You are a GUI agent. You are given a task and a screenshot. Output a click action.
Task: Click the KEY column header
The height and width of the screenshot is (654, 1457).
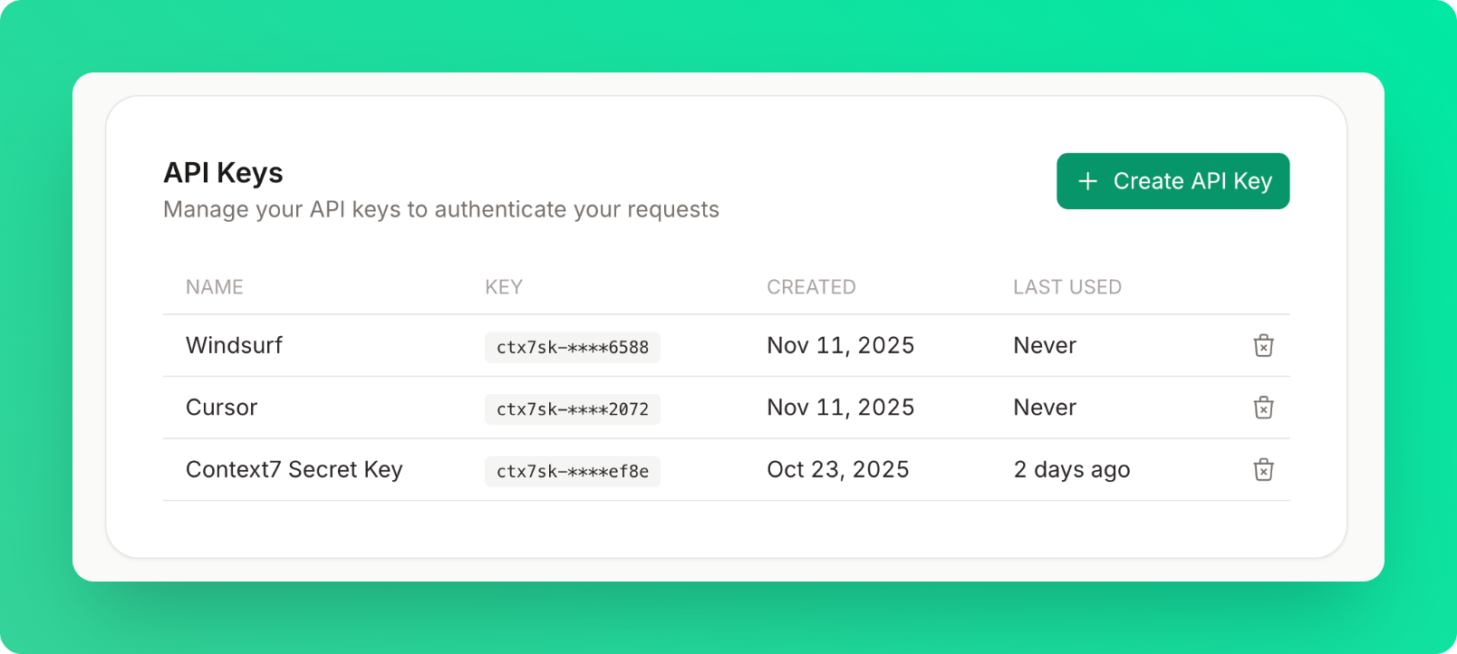point(504,286)
